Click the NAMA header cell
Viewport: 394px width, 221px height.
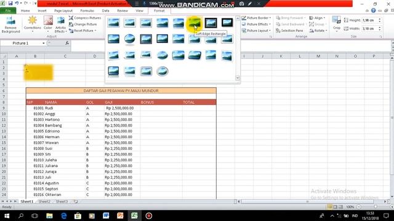65,103
